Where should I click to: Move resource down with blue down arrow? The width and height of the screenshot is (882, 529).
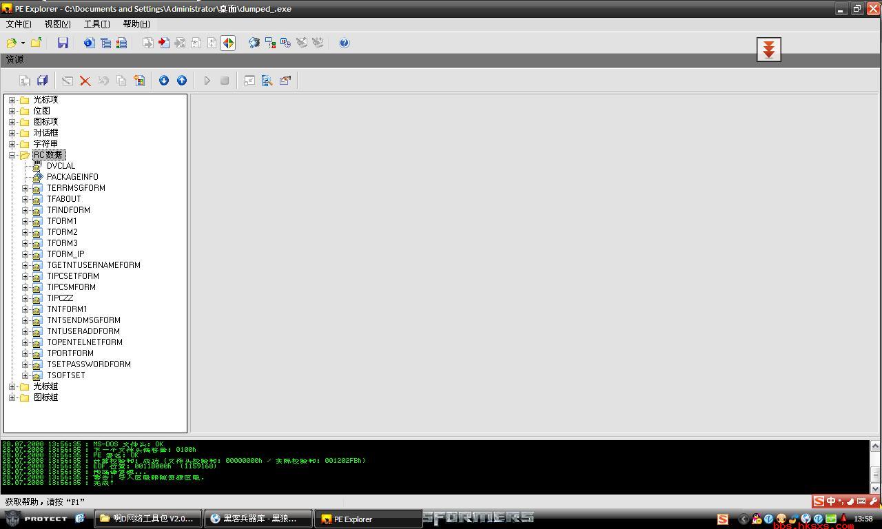click(164, 81)
